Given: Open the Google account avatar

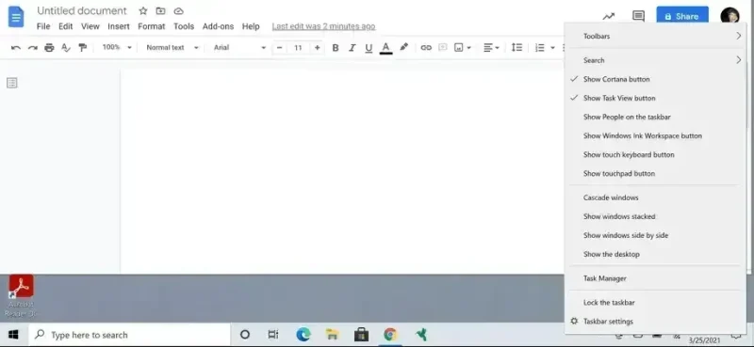Looking at the screenshot, I should tap(729, 16).
